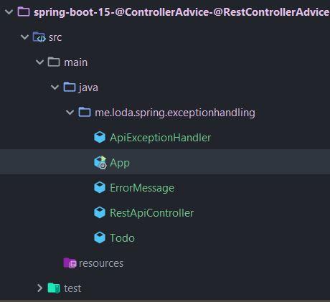The height and width of the screenshot is (302, 330).
Task: Expand the test folder chevron
Action: coord(39,288)
